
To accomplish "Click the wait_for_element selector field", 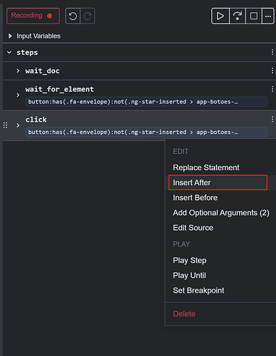I will pyautogui.click(x=147, y=102).
